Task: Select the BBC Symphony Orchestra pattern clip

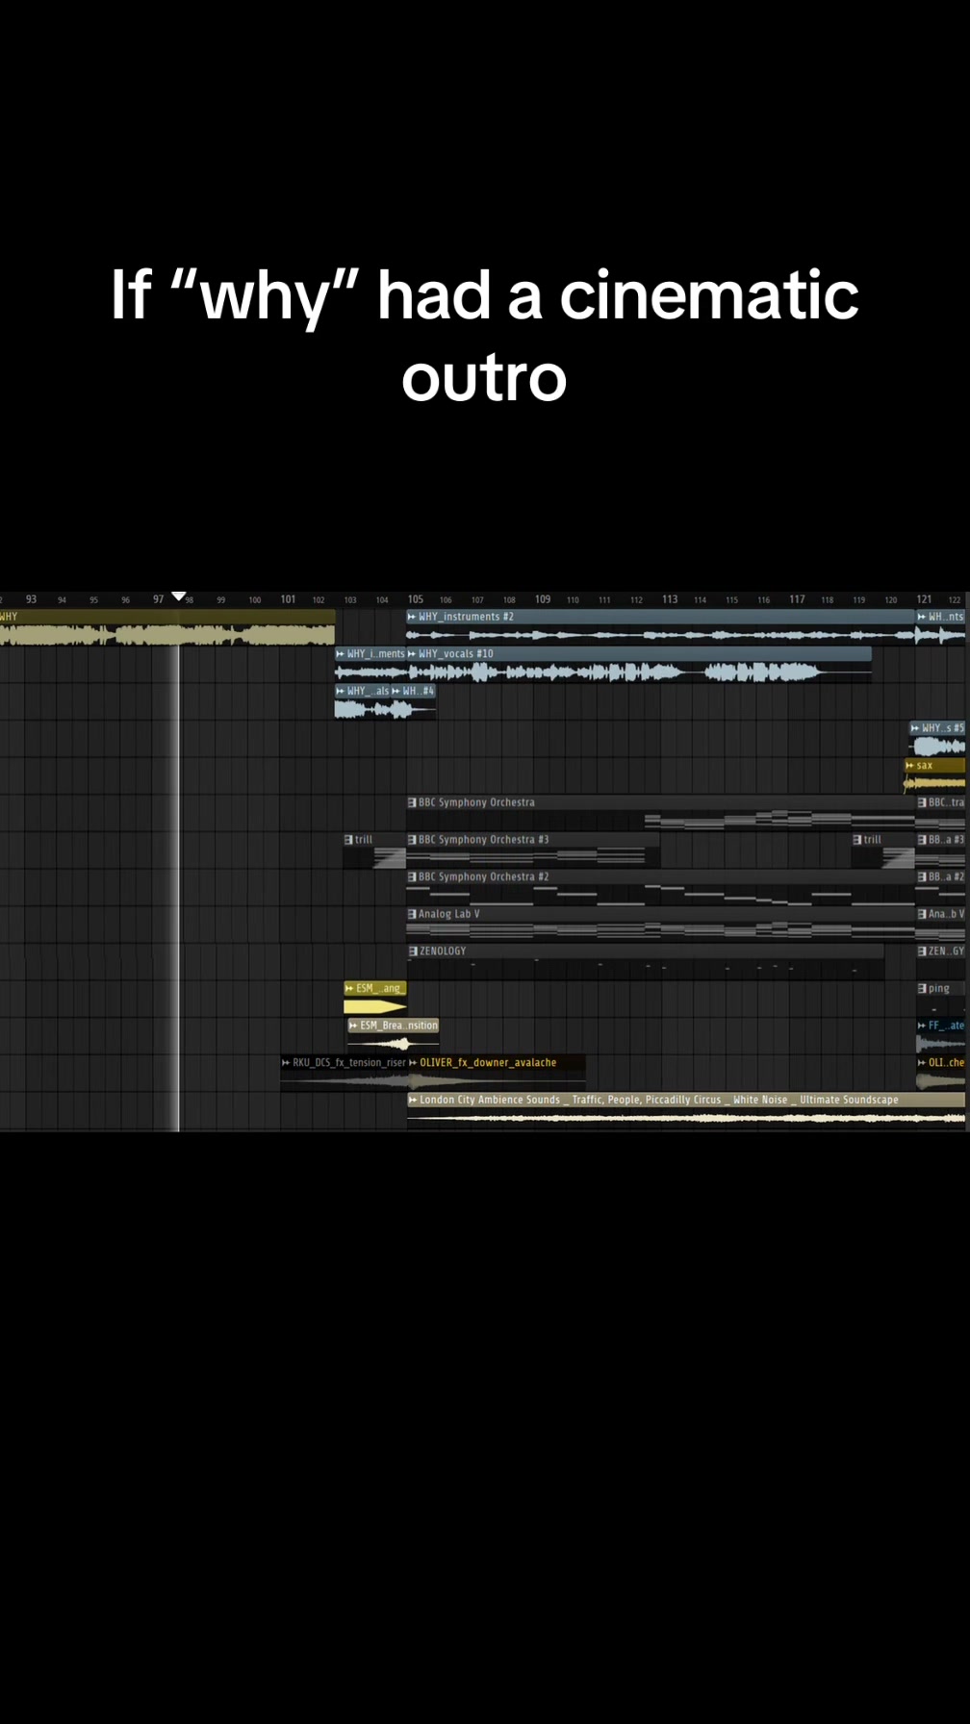Action: coord(660,813)
